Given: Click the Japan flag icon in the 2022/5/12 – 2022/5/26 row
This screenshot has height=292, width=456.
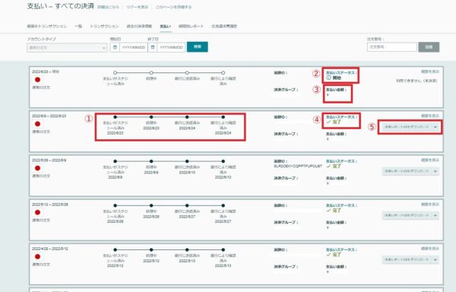Looking at the screenshot, I should [37, 212].
